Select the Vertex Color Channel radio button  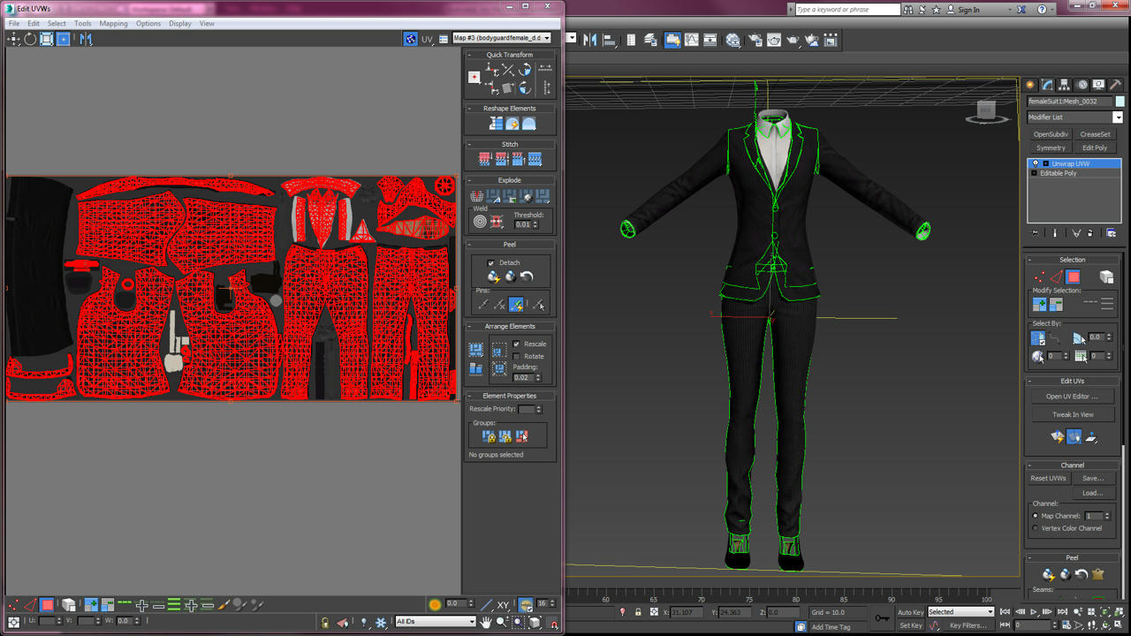(x=1035, y=528)
